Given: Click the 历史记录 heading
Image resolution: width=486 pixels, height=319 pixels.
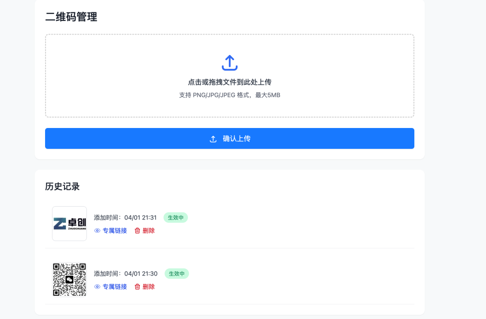Looking at the screenshot, I should point(62,187).
